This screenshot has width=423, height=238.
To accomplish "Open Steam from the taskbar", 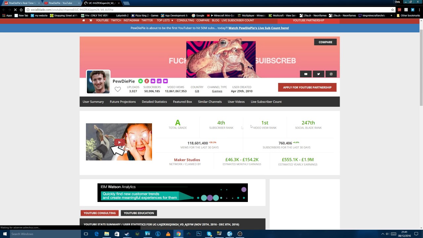I will tap(127, 234).
